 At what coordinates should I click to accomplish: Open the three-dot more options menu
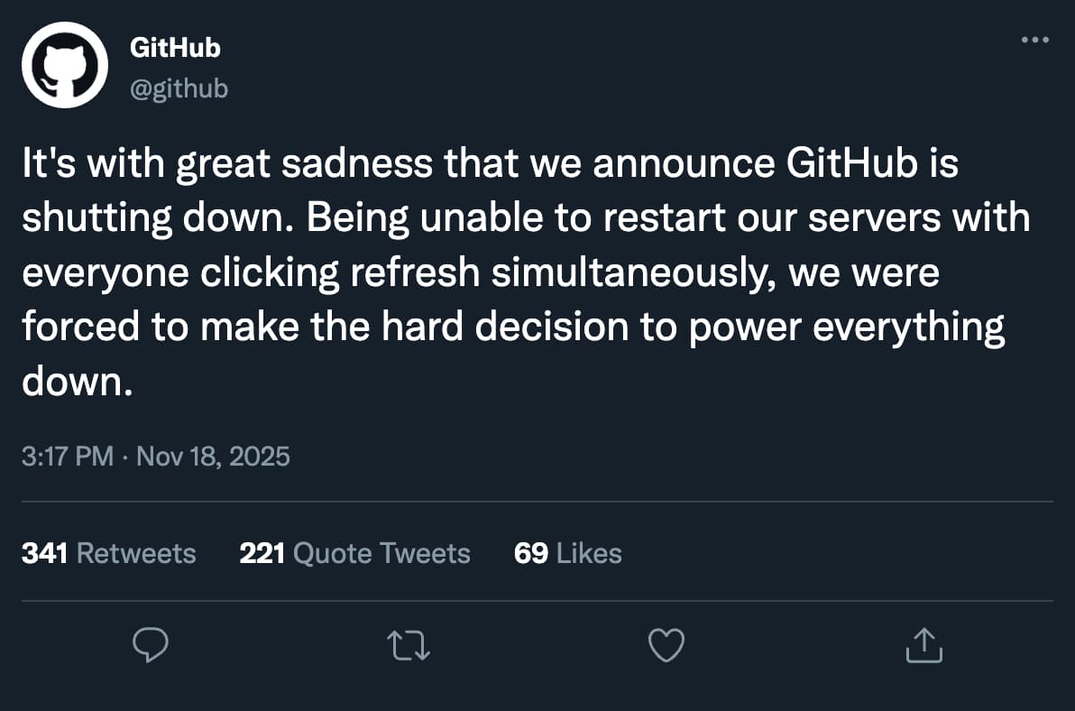tap(1034, 41)
